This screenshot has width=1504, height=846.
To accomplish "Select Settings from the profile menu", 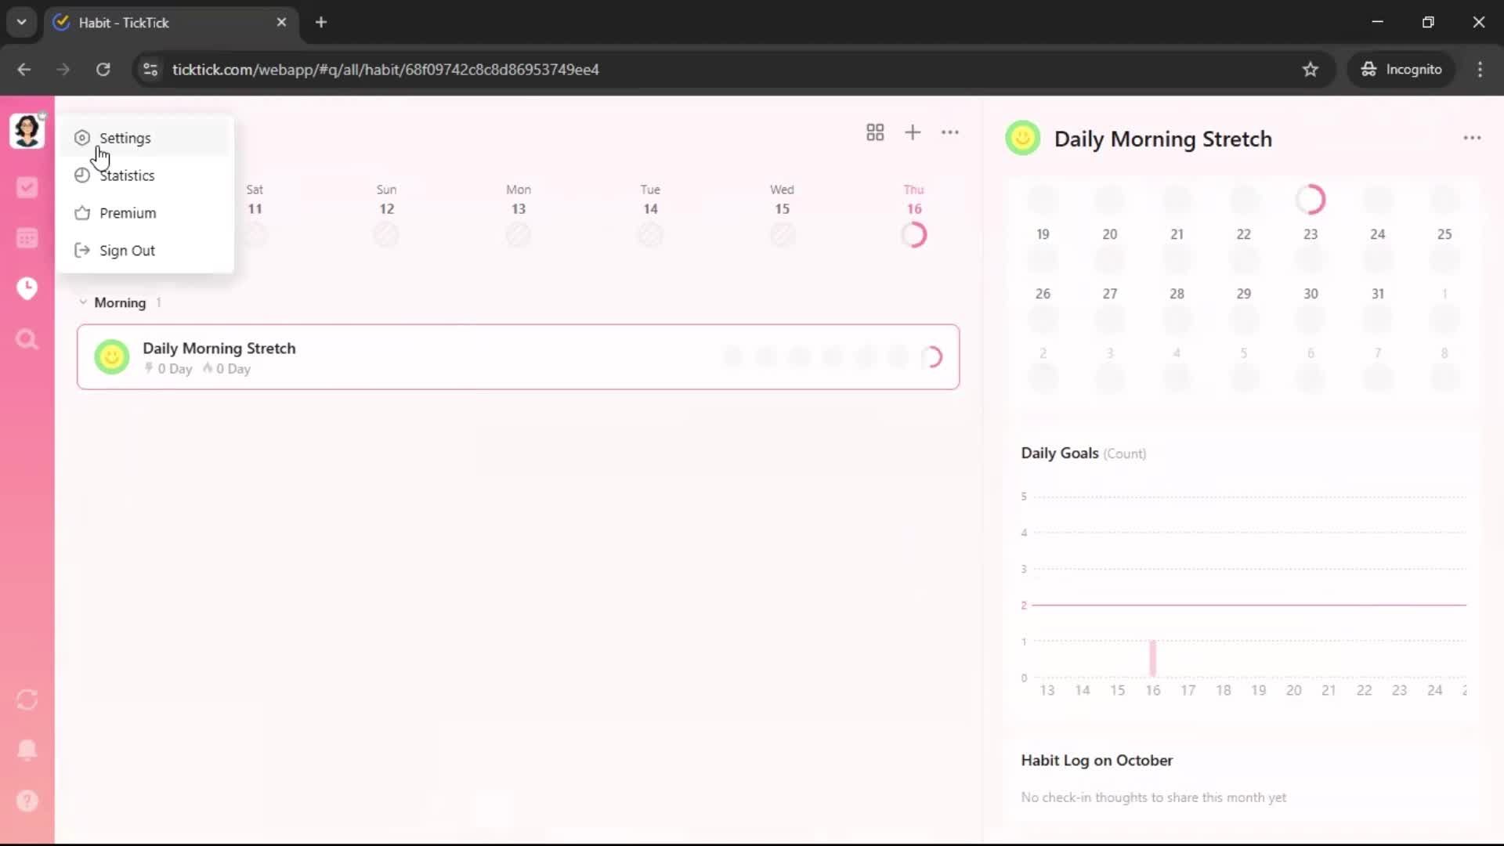I will tap(125, 138).
